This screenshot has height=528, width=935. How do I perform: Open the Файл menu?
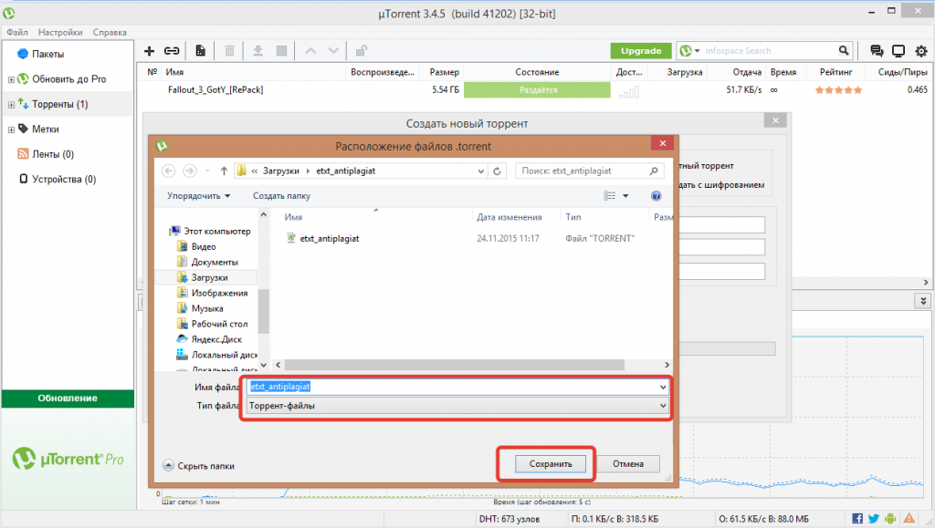click(x=17, y=32)
